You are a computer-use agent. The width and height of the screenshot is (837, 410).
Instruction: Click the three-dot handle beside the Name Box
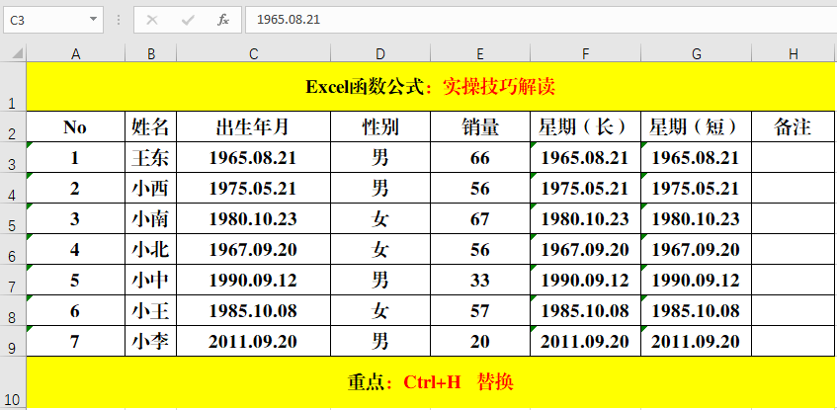119,20
